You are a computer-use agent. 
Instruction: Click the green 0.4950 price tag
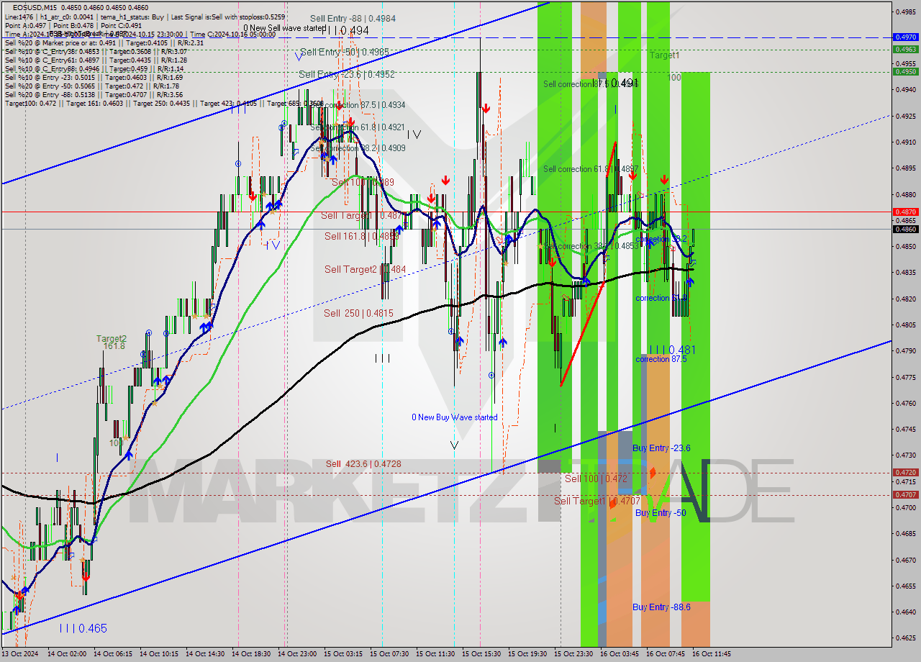(x=905, y=72)
